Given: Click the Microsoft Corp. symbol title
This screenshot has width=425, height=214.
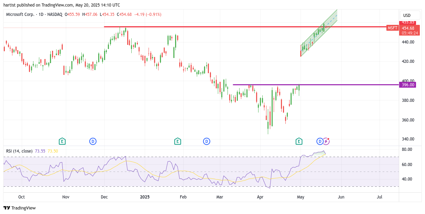Looking at the screenshot, I should (x=21, y=14).
